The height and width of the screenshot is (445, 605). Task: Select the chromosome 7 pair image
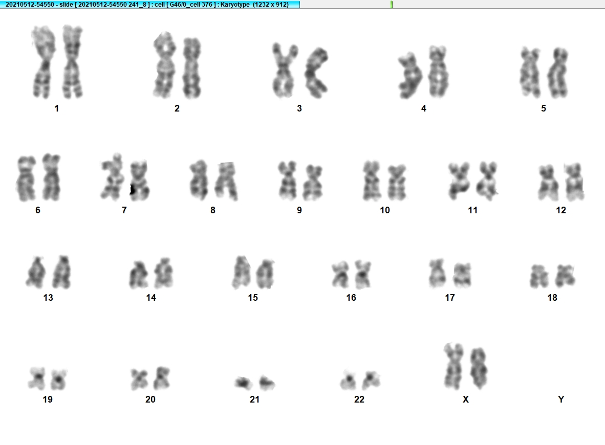tap(125, 177)
